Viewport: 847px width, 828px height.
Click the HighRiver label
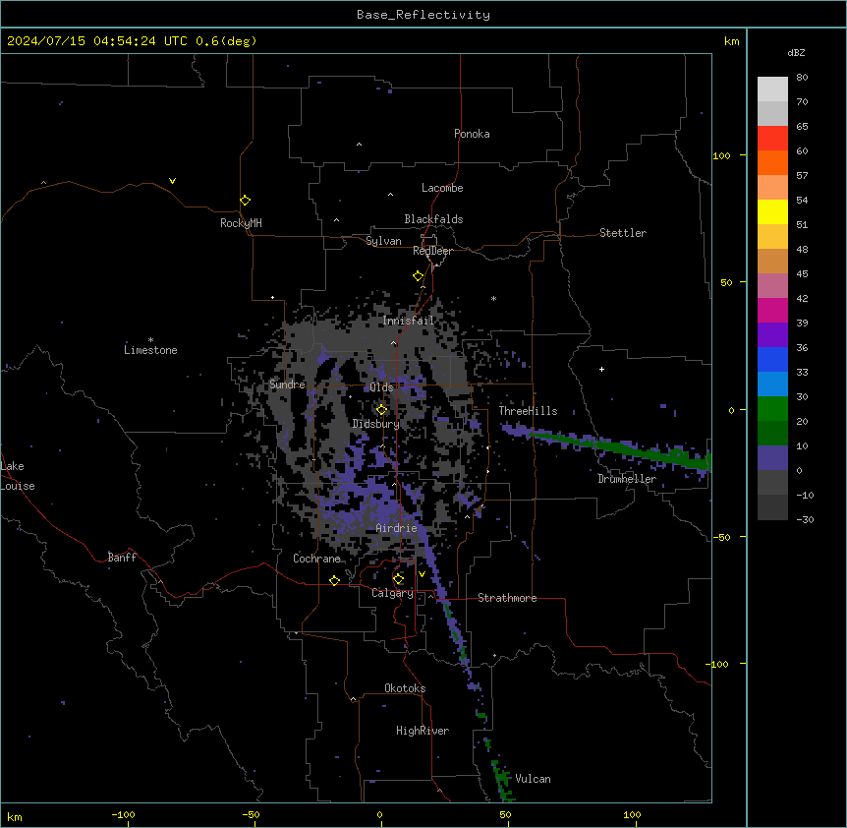pyautogui.click(x=423, y=731)
